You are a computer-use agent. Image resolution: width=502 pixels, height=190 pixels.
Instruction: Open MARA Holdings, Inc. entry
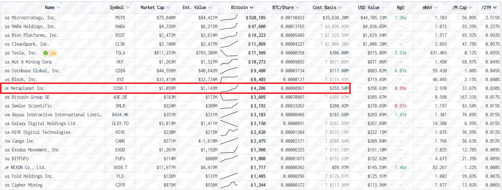pos(34,26)
